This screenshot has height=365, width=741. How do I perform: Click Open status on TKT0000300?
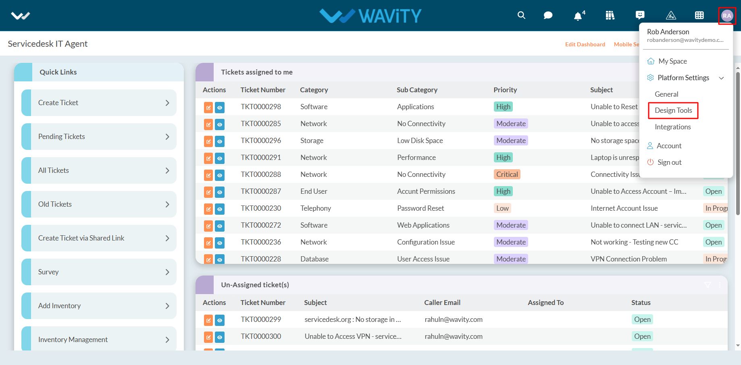(x=642, y=336)
